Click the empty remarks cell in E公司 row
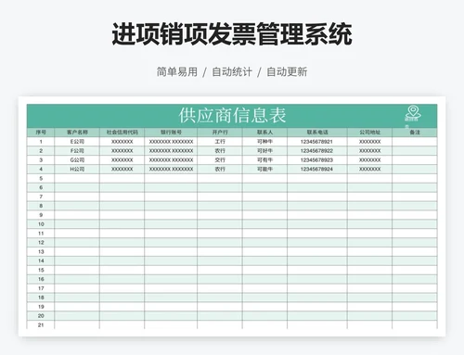This screenshot has height=355, width=464. pos(415,142)
